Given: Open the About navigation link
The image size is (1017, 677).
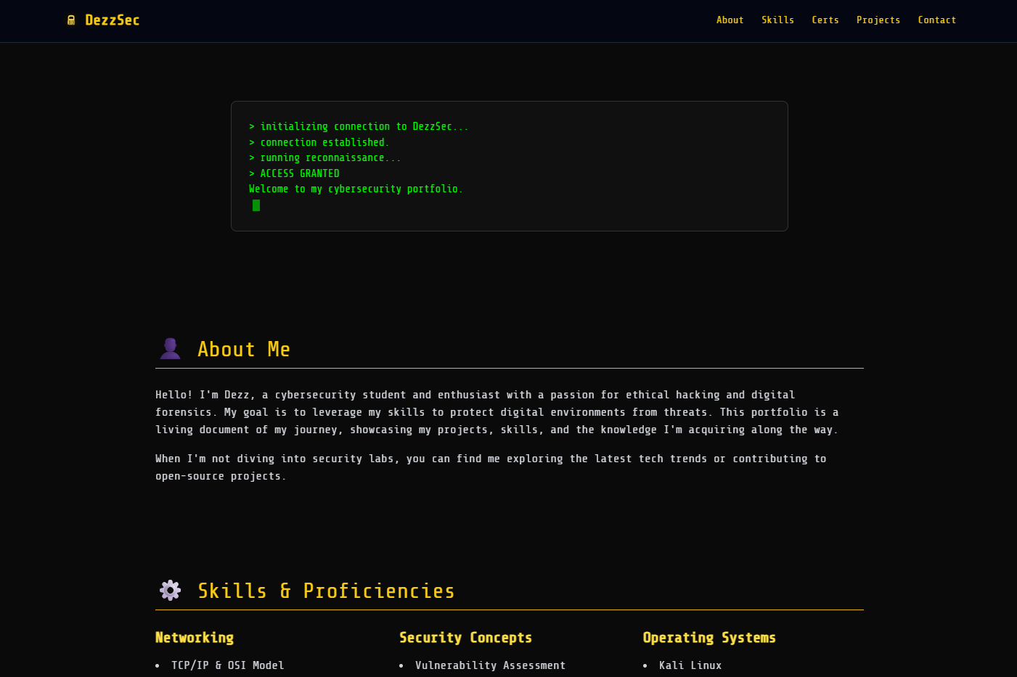Looking at the screenshot, I should click(730, 20).
